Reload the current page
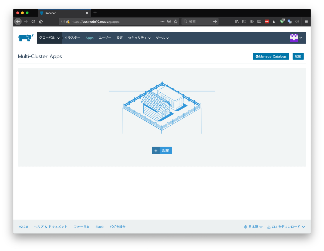 click(x=33, y=21)
